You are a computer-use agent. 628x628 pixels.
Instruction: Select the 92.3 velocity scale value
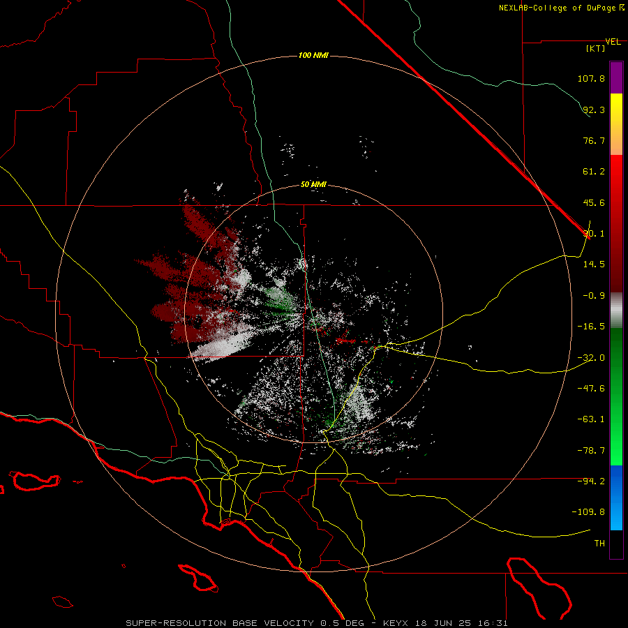[x=594, y=110]
